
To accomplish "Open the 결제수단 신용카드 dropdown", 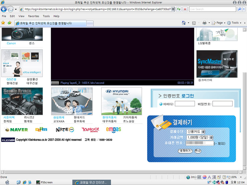I will (196, 132).
